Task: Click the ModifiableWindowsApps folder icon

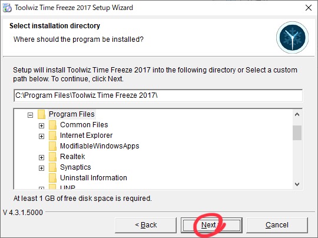Action: [53, 146]
